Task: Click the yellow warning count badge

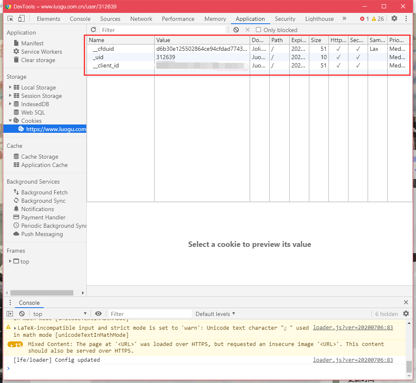Action: click(x=378, y=19)
